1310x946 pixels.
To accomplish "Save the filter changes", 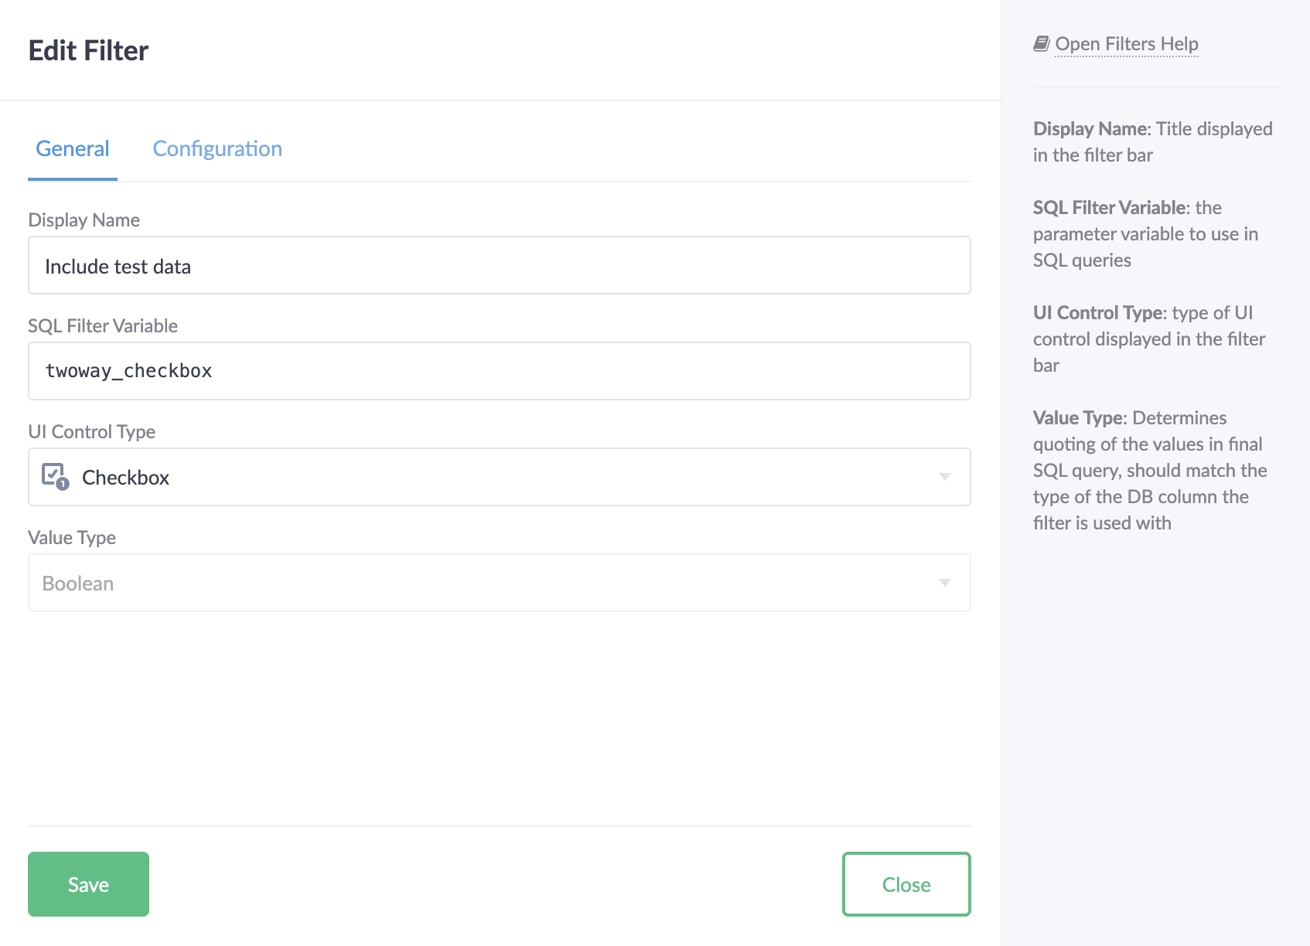I will tap(88, 884).
